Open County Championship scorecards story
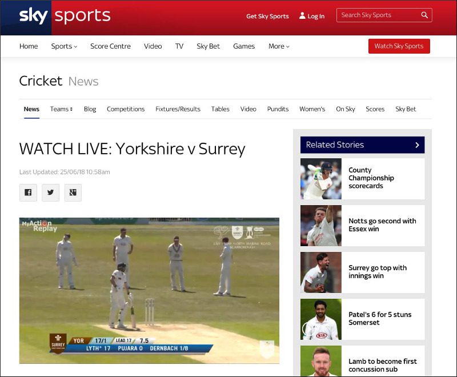 371,178
